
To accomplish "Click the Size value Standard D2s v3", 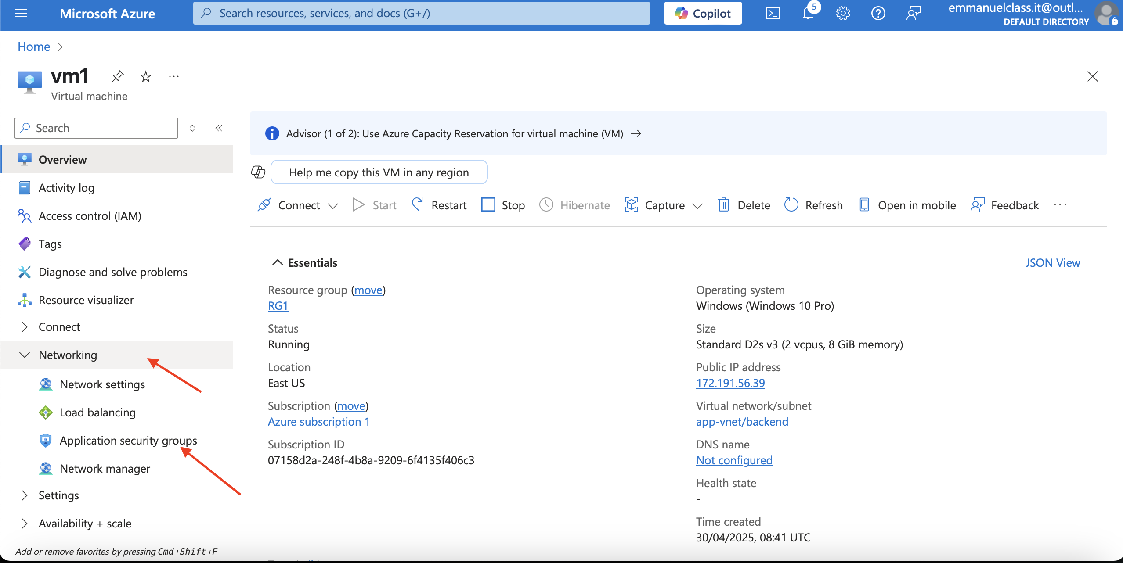I will point(799,344).
